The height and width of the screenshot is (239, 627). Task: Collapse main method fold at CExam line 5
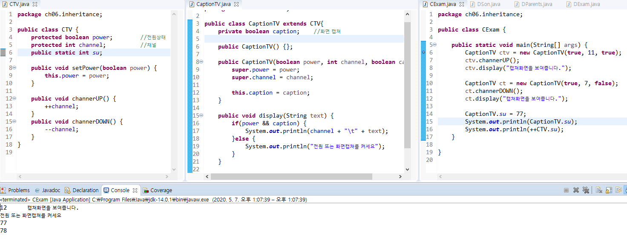[x=434, y=45]
